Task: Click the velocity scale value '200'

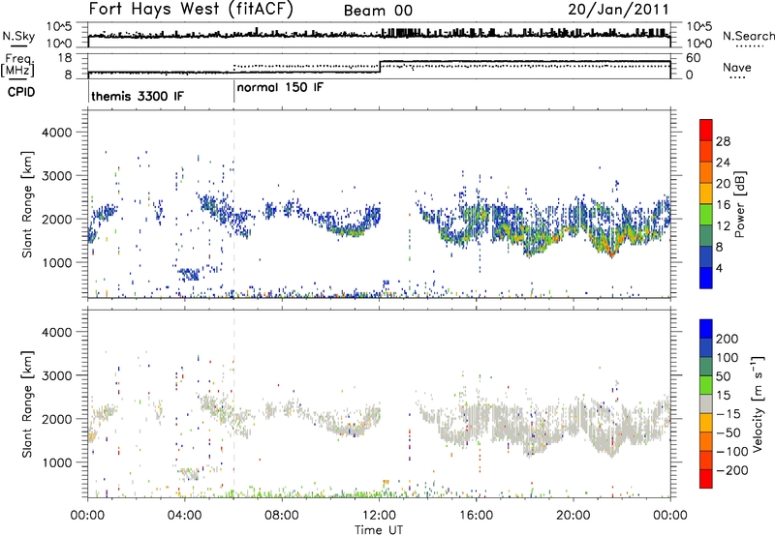Action: 728,339
